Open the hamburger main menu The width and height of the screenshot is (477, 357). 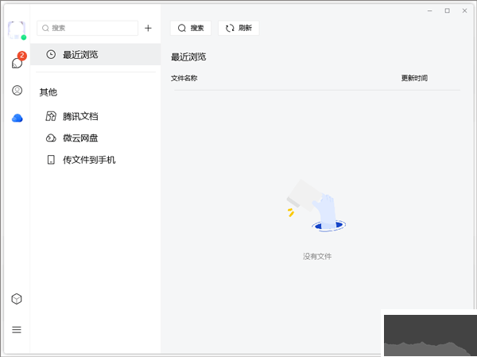pos(17,329)
